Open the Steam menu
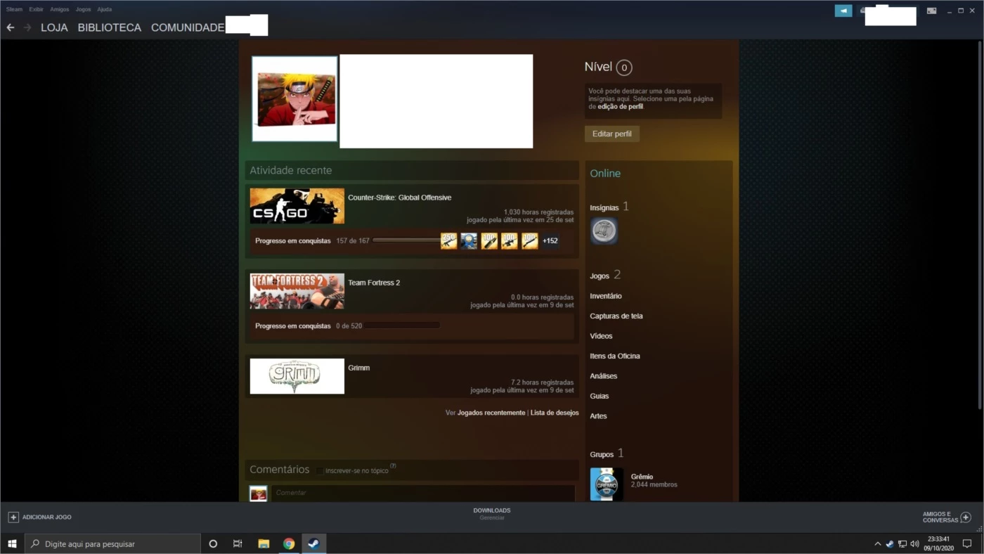Viewport: 984px width, 554px height. tap(14, 9)
